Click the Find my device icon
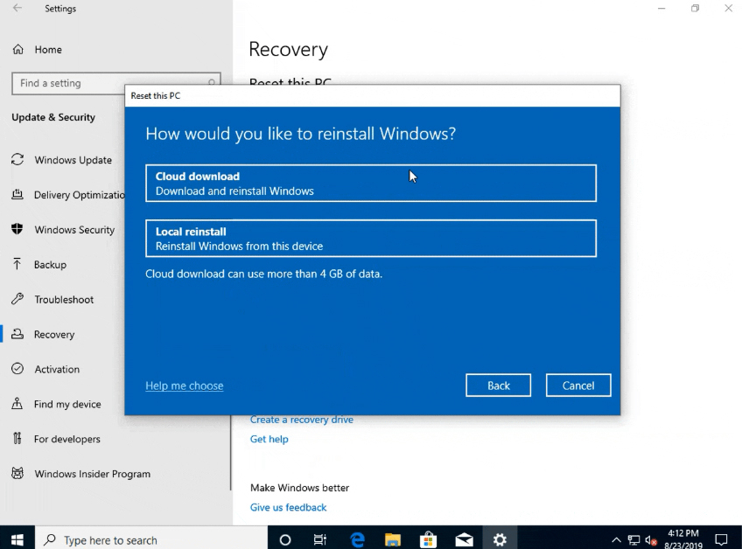742x549 pixels. tap(17, 403)
